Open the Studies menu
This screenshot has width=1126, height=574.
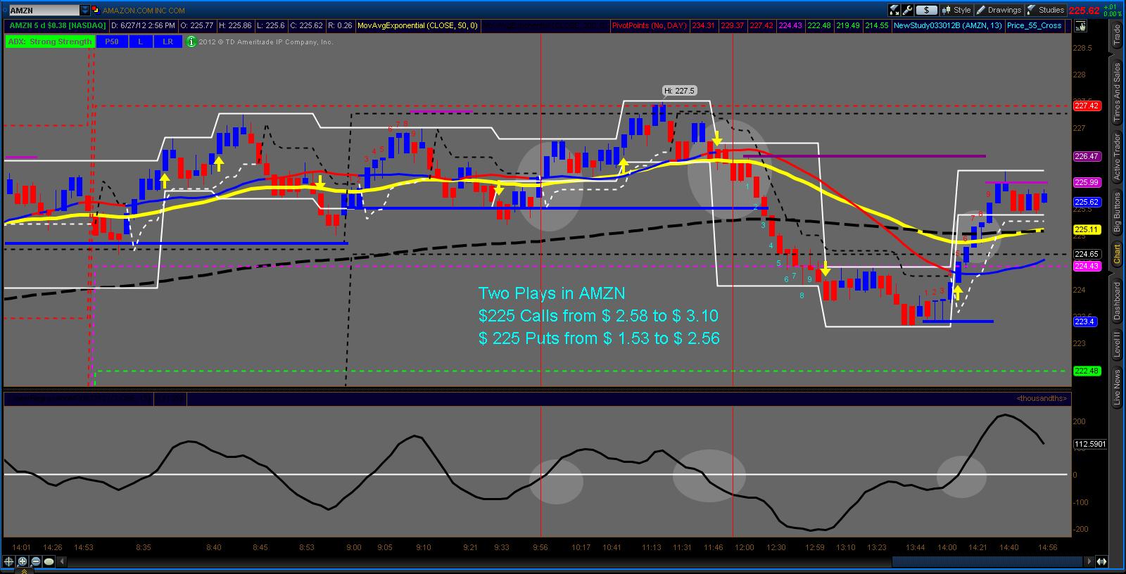click(x=1046, y=10)
